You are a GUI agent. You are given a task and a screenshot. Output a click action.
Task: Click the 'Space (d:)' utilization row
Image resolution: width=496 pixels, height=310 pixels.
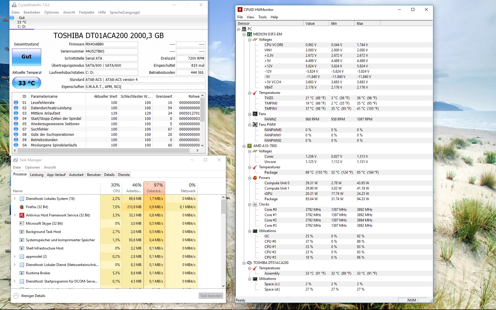click(x=334, y=289)
